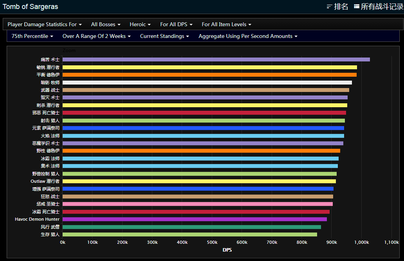Click the purple 痛苦 术士 top bar
The height and width of the screenshot is (261, 404).
216,59
